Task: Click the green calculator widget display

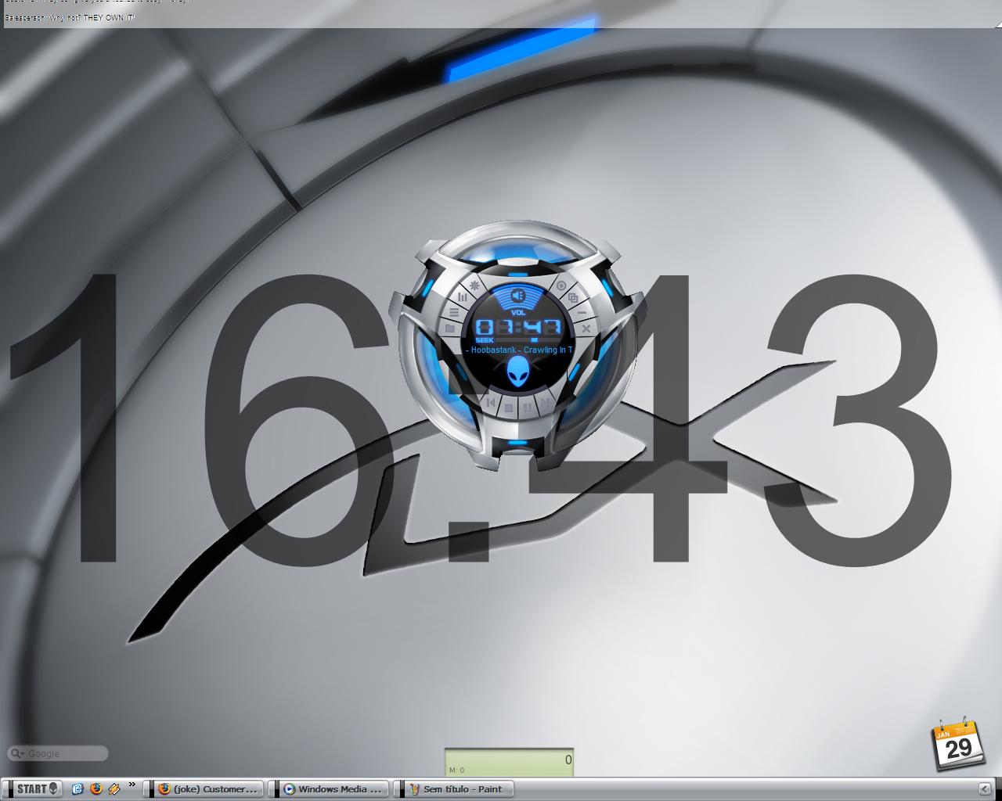Action: [509, 763]
